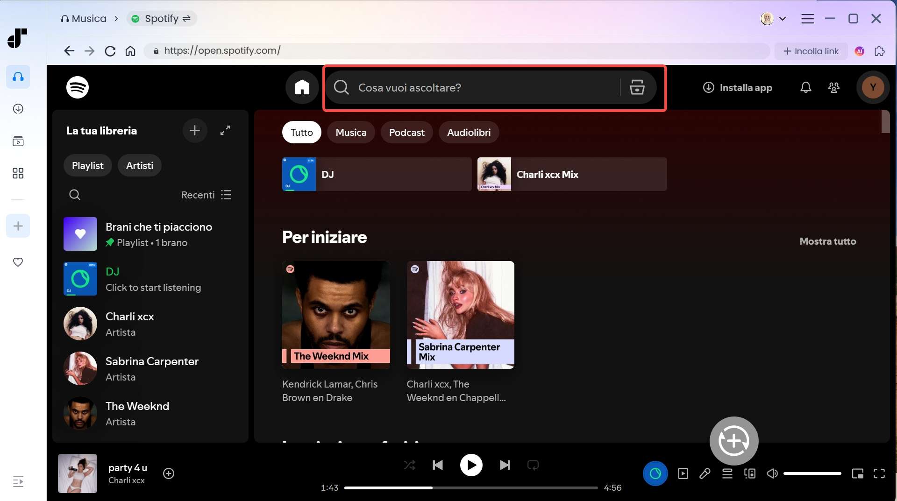Open the now playing video view
897x501 pixels.
[683, 473]
